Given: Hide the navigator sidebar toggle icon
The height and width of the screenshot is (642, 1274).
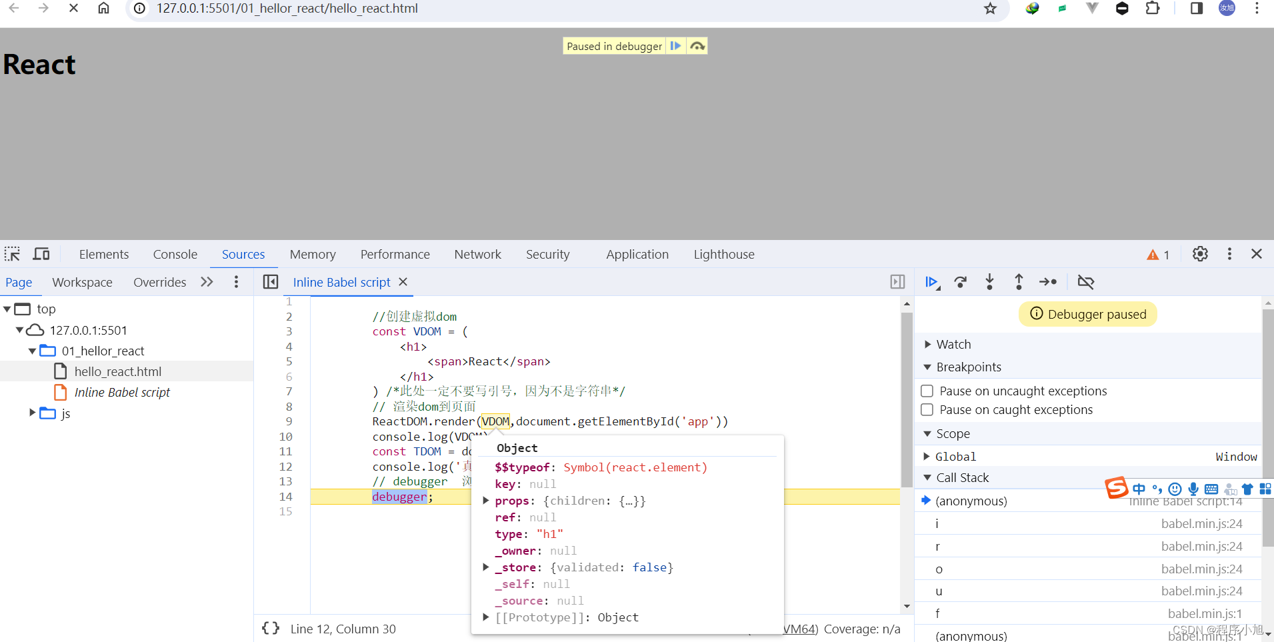Looking at the screenshot, I should pos(271,282).
